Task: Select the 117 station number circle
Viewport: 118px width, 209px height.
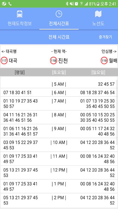Action: [4, 61]
